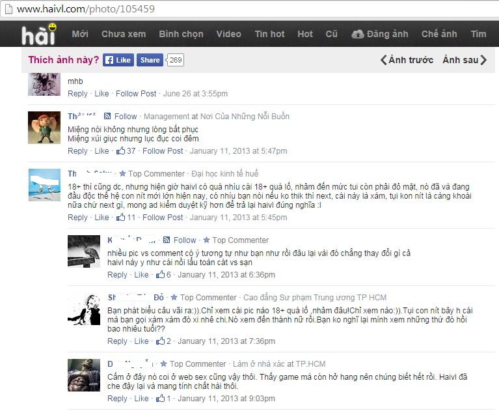Follow Post on the 5:45pm comment
The image size is (499, 413).
pyautogui.click(x=163, y=218)
